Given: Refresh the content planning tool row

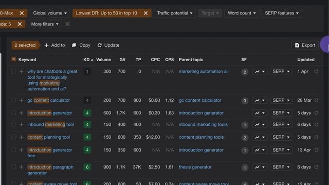Looking at the screenshot, I should tap(317, 137).
